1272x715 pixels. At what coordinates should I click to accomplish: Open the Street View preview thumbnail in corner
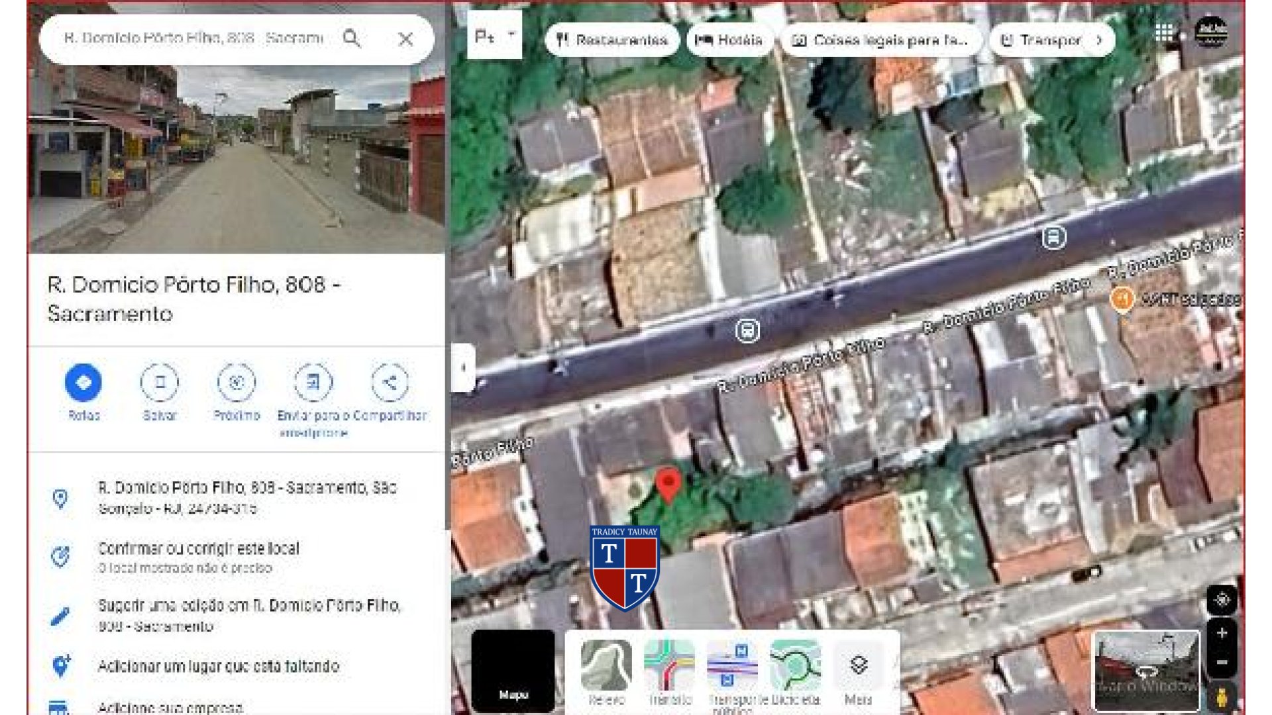1146,671
